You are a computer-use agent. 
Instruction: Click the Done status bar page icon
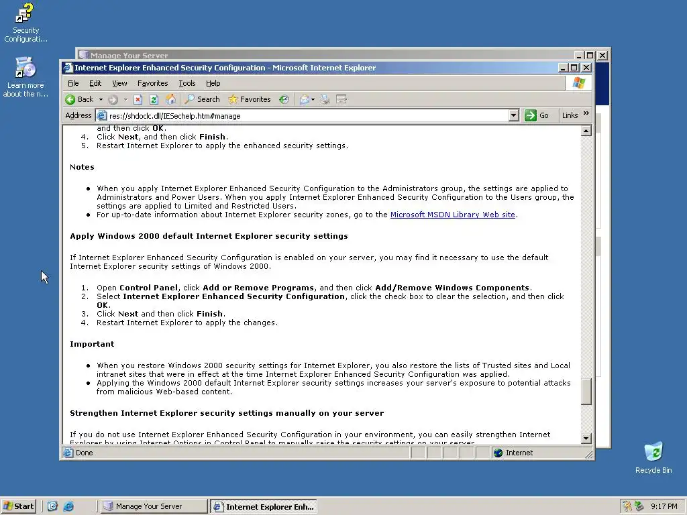coord(68,453)
